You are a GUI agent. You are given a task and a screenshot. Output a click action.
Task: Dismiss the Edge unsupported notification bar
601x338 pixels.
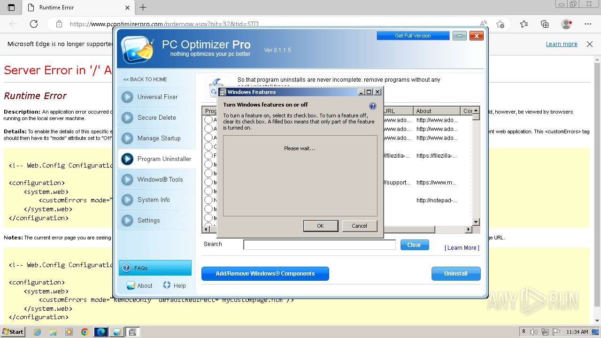(590, 44)
